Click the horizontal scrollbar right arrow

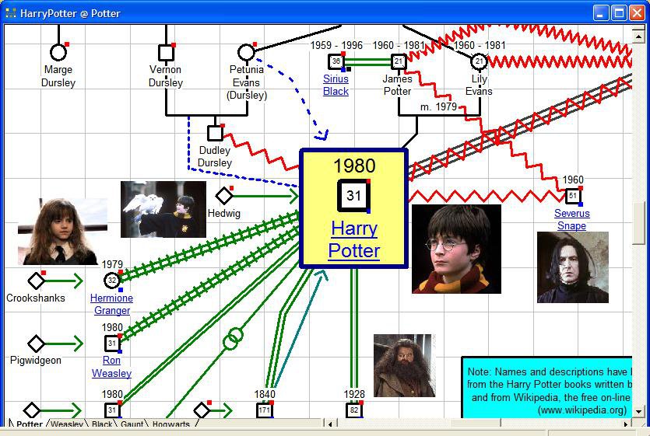coord(626,424)
